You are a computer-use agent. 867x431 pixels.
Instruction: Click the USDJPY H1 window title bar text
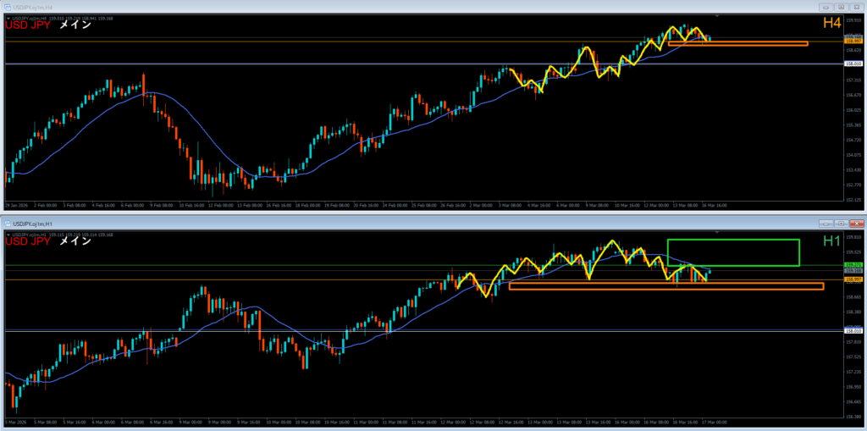click(34, 223)
